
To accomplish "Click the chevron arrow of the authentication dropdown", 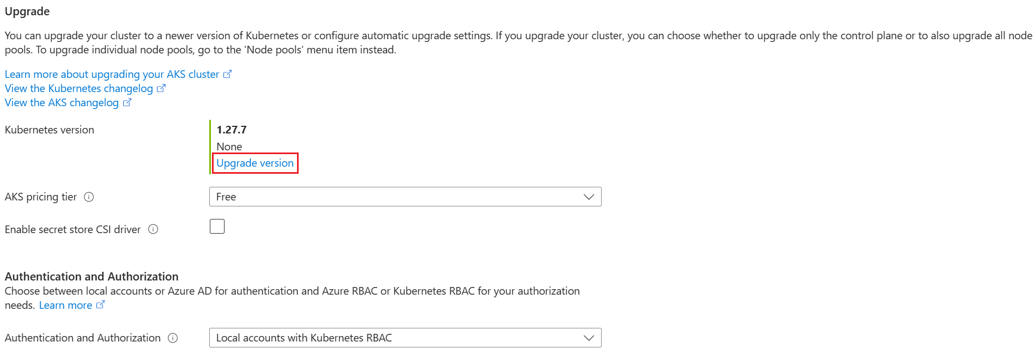I will (589, 338).
